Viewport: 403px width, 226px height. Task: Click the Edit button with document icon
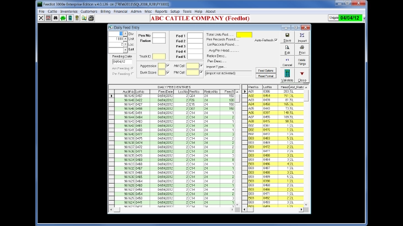(x=287, y=50)
